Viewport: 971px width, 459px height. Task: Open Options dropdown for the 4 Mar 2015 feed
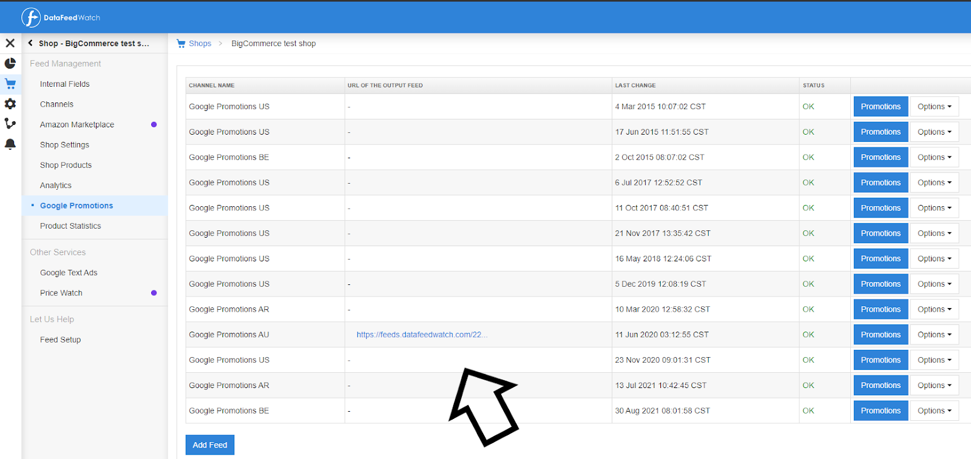[935, 107]
